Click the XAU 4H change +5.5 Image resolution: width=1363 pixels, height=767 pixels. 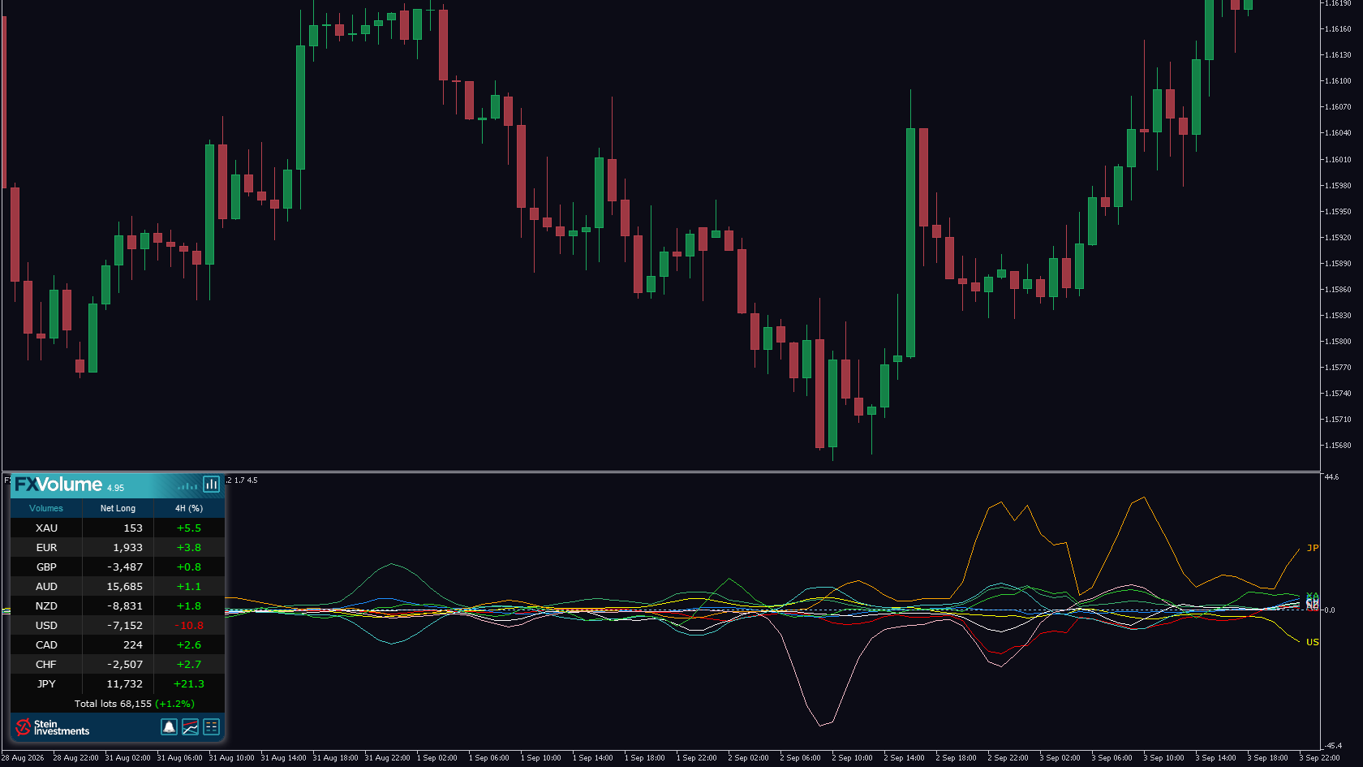pyautogui.click(x=189, y=528)
